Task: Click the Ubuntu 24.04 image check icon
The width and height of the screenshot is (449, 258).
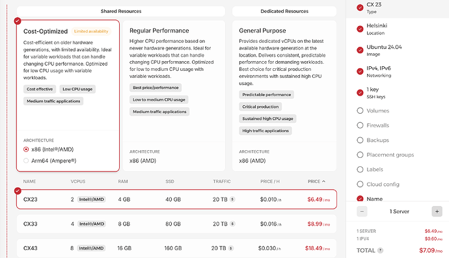Action: pos(360,50)
